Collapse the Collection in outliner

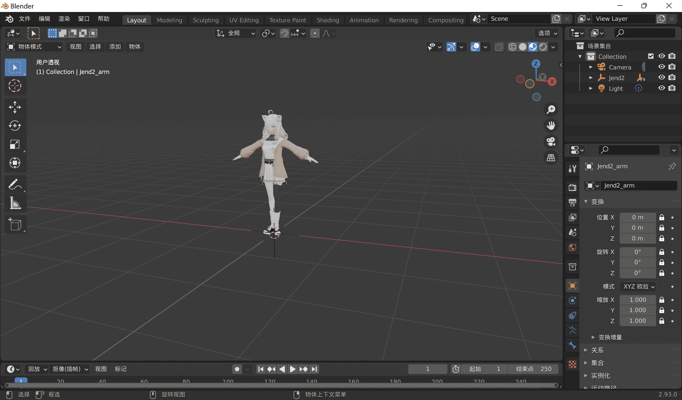[580, 56]
